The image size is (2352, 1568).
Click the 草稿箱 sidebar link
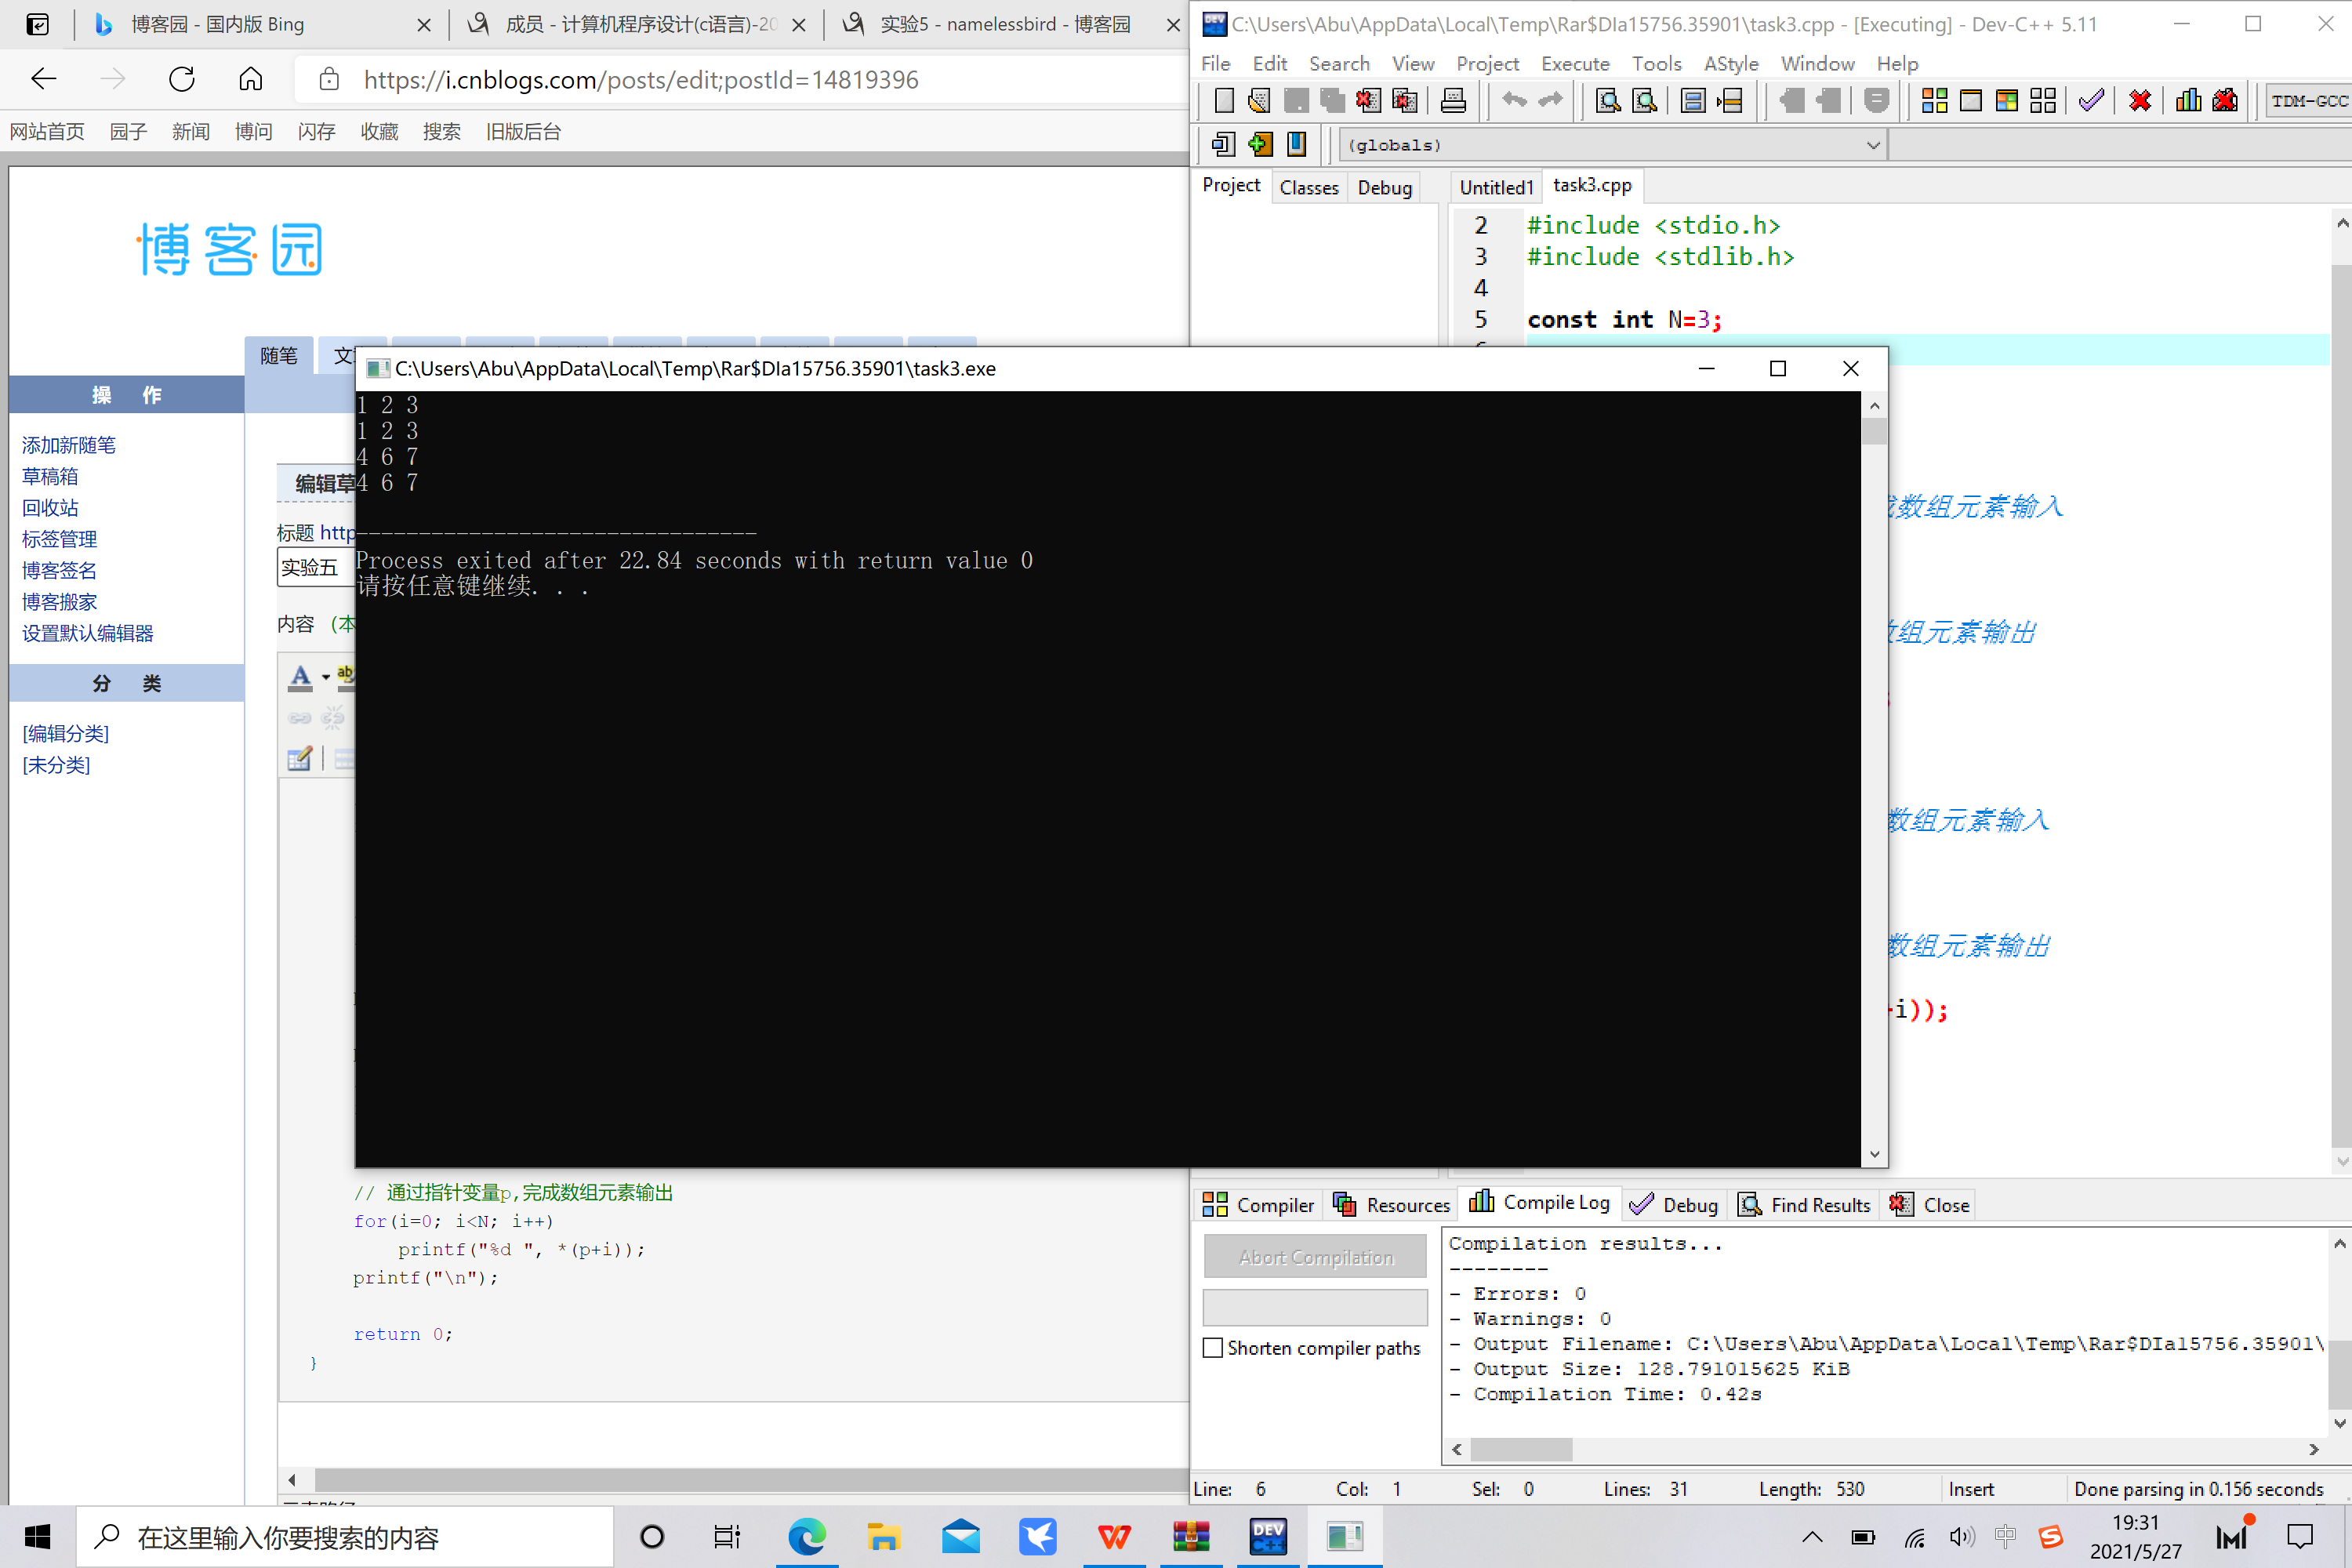[x=50, y=476]
